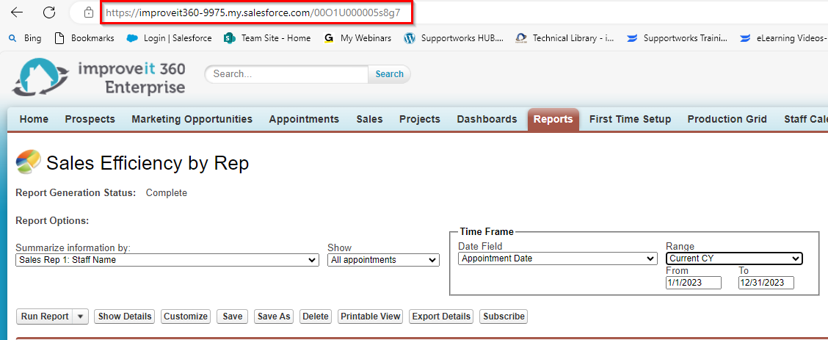Viewport: 828px width, 340px height.
Task: Click the Save As button
Action: coord(274,317)
